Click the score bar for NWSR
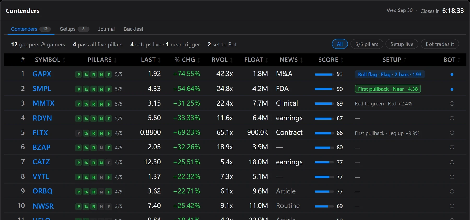The image size is (470, 220). click(x=324, y=206)
